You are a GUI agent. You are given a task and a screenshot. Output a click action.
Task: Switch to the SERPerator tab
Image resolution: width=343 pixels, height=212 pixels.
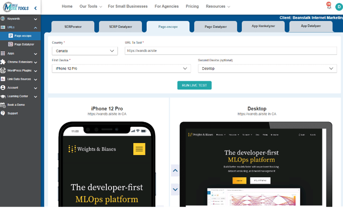pos(73,27)
